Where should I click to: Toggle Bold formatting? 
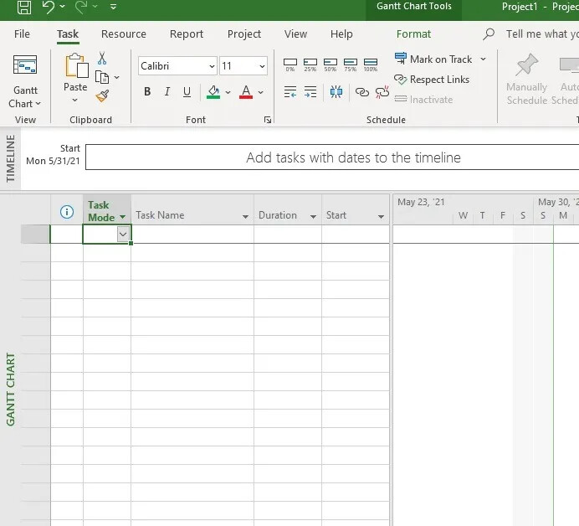147,91
